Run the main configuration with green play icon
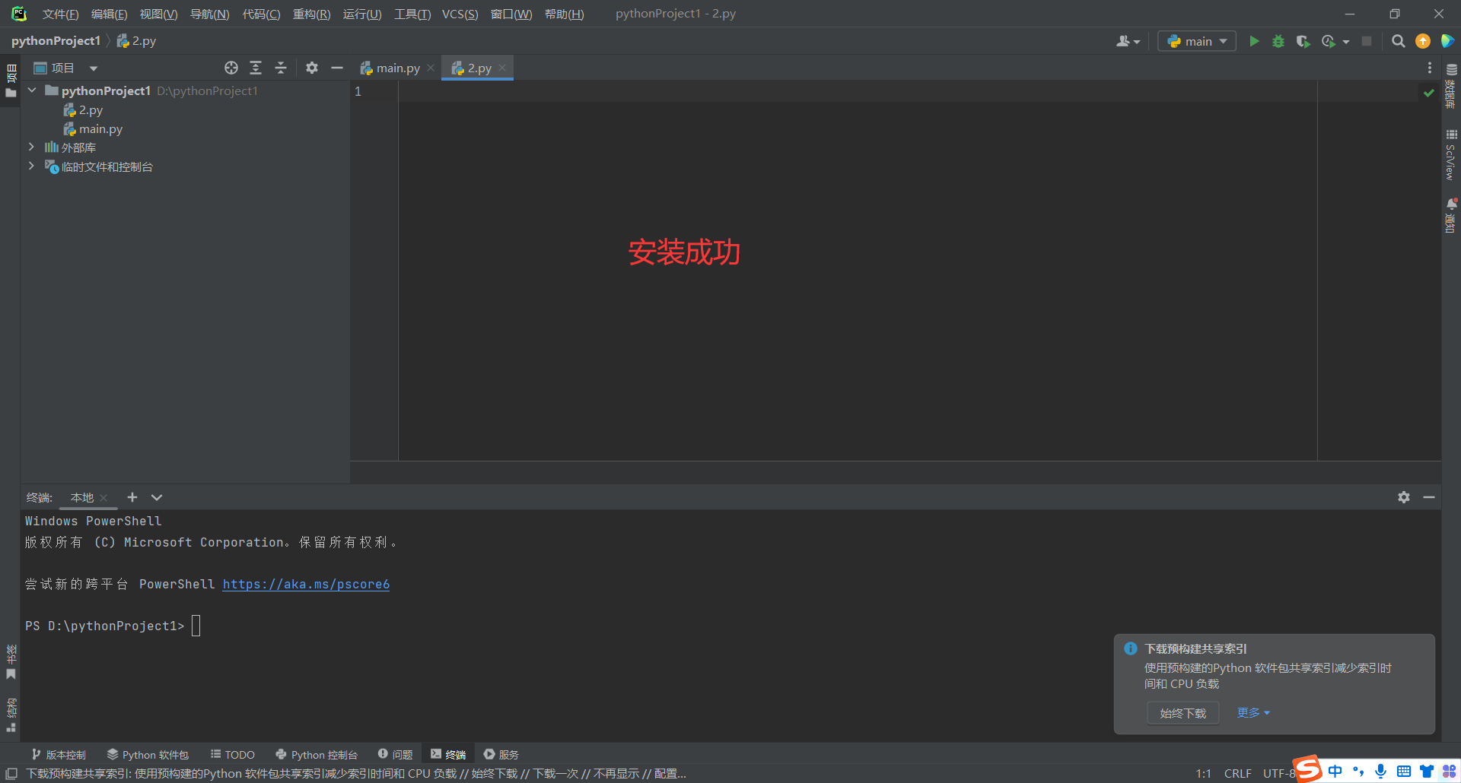 coord(1255,41)
